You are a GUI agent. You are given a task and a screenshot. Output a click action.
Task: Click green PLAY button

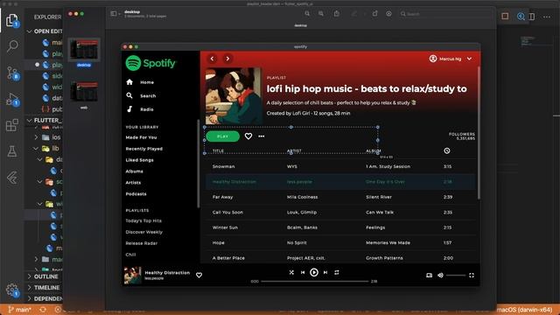(222, 136)
